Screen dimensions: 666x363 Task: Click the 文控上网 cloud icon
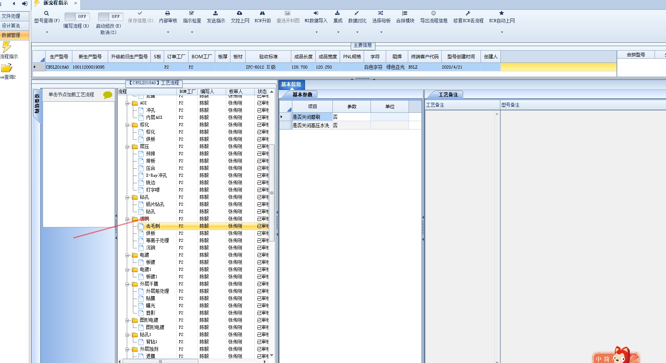coord(240,13)
